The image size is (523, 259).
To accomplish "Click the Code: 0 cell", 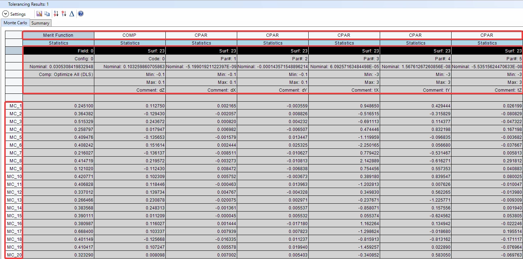I will [130, 59].
